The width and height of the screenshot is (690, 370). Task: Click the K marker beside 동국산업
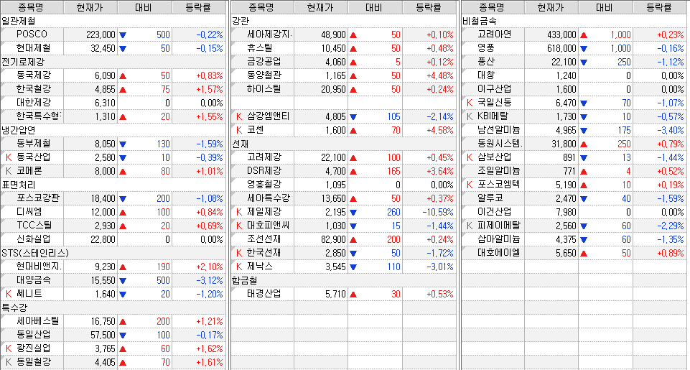9,157
